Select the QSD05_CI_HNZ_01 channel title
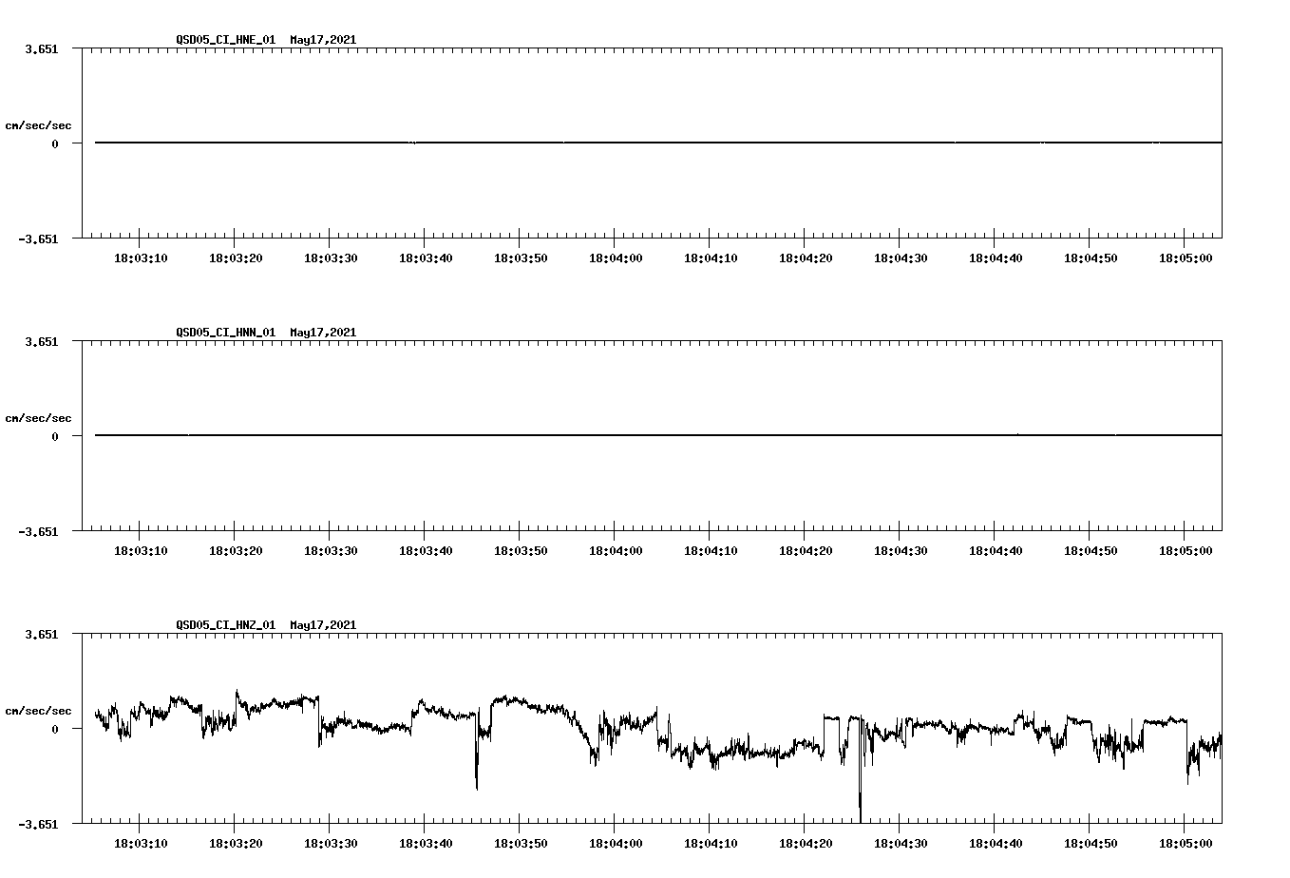The image size is (1290, 878). click(x=224, y=625)
